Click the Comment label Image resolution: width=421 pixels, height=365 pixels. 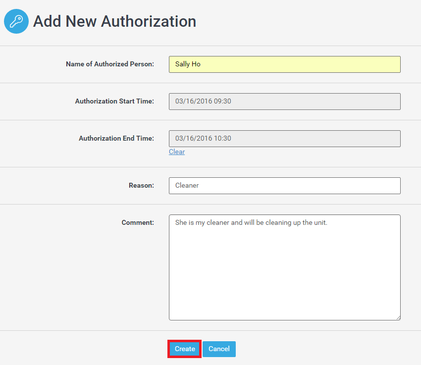tap(138, 223)
